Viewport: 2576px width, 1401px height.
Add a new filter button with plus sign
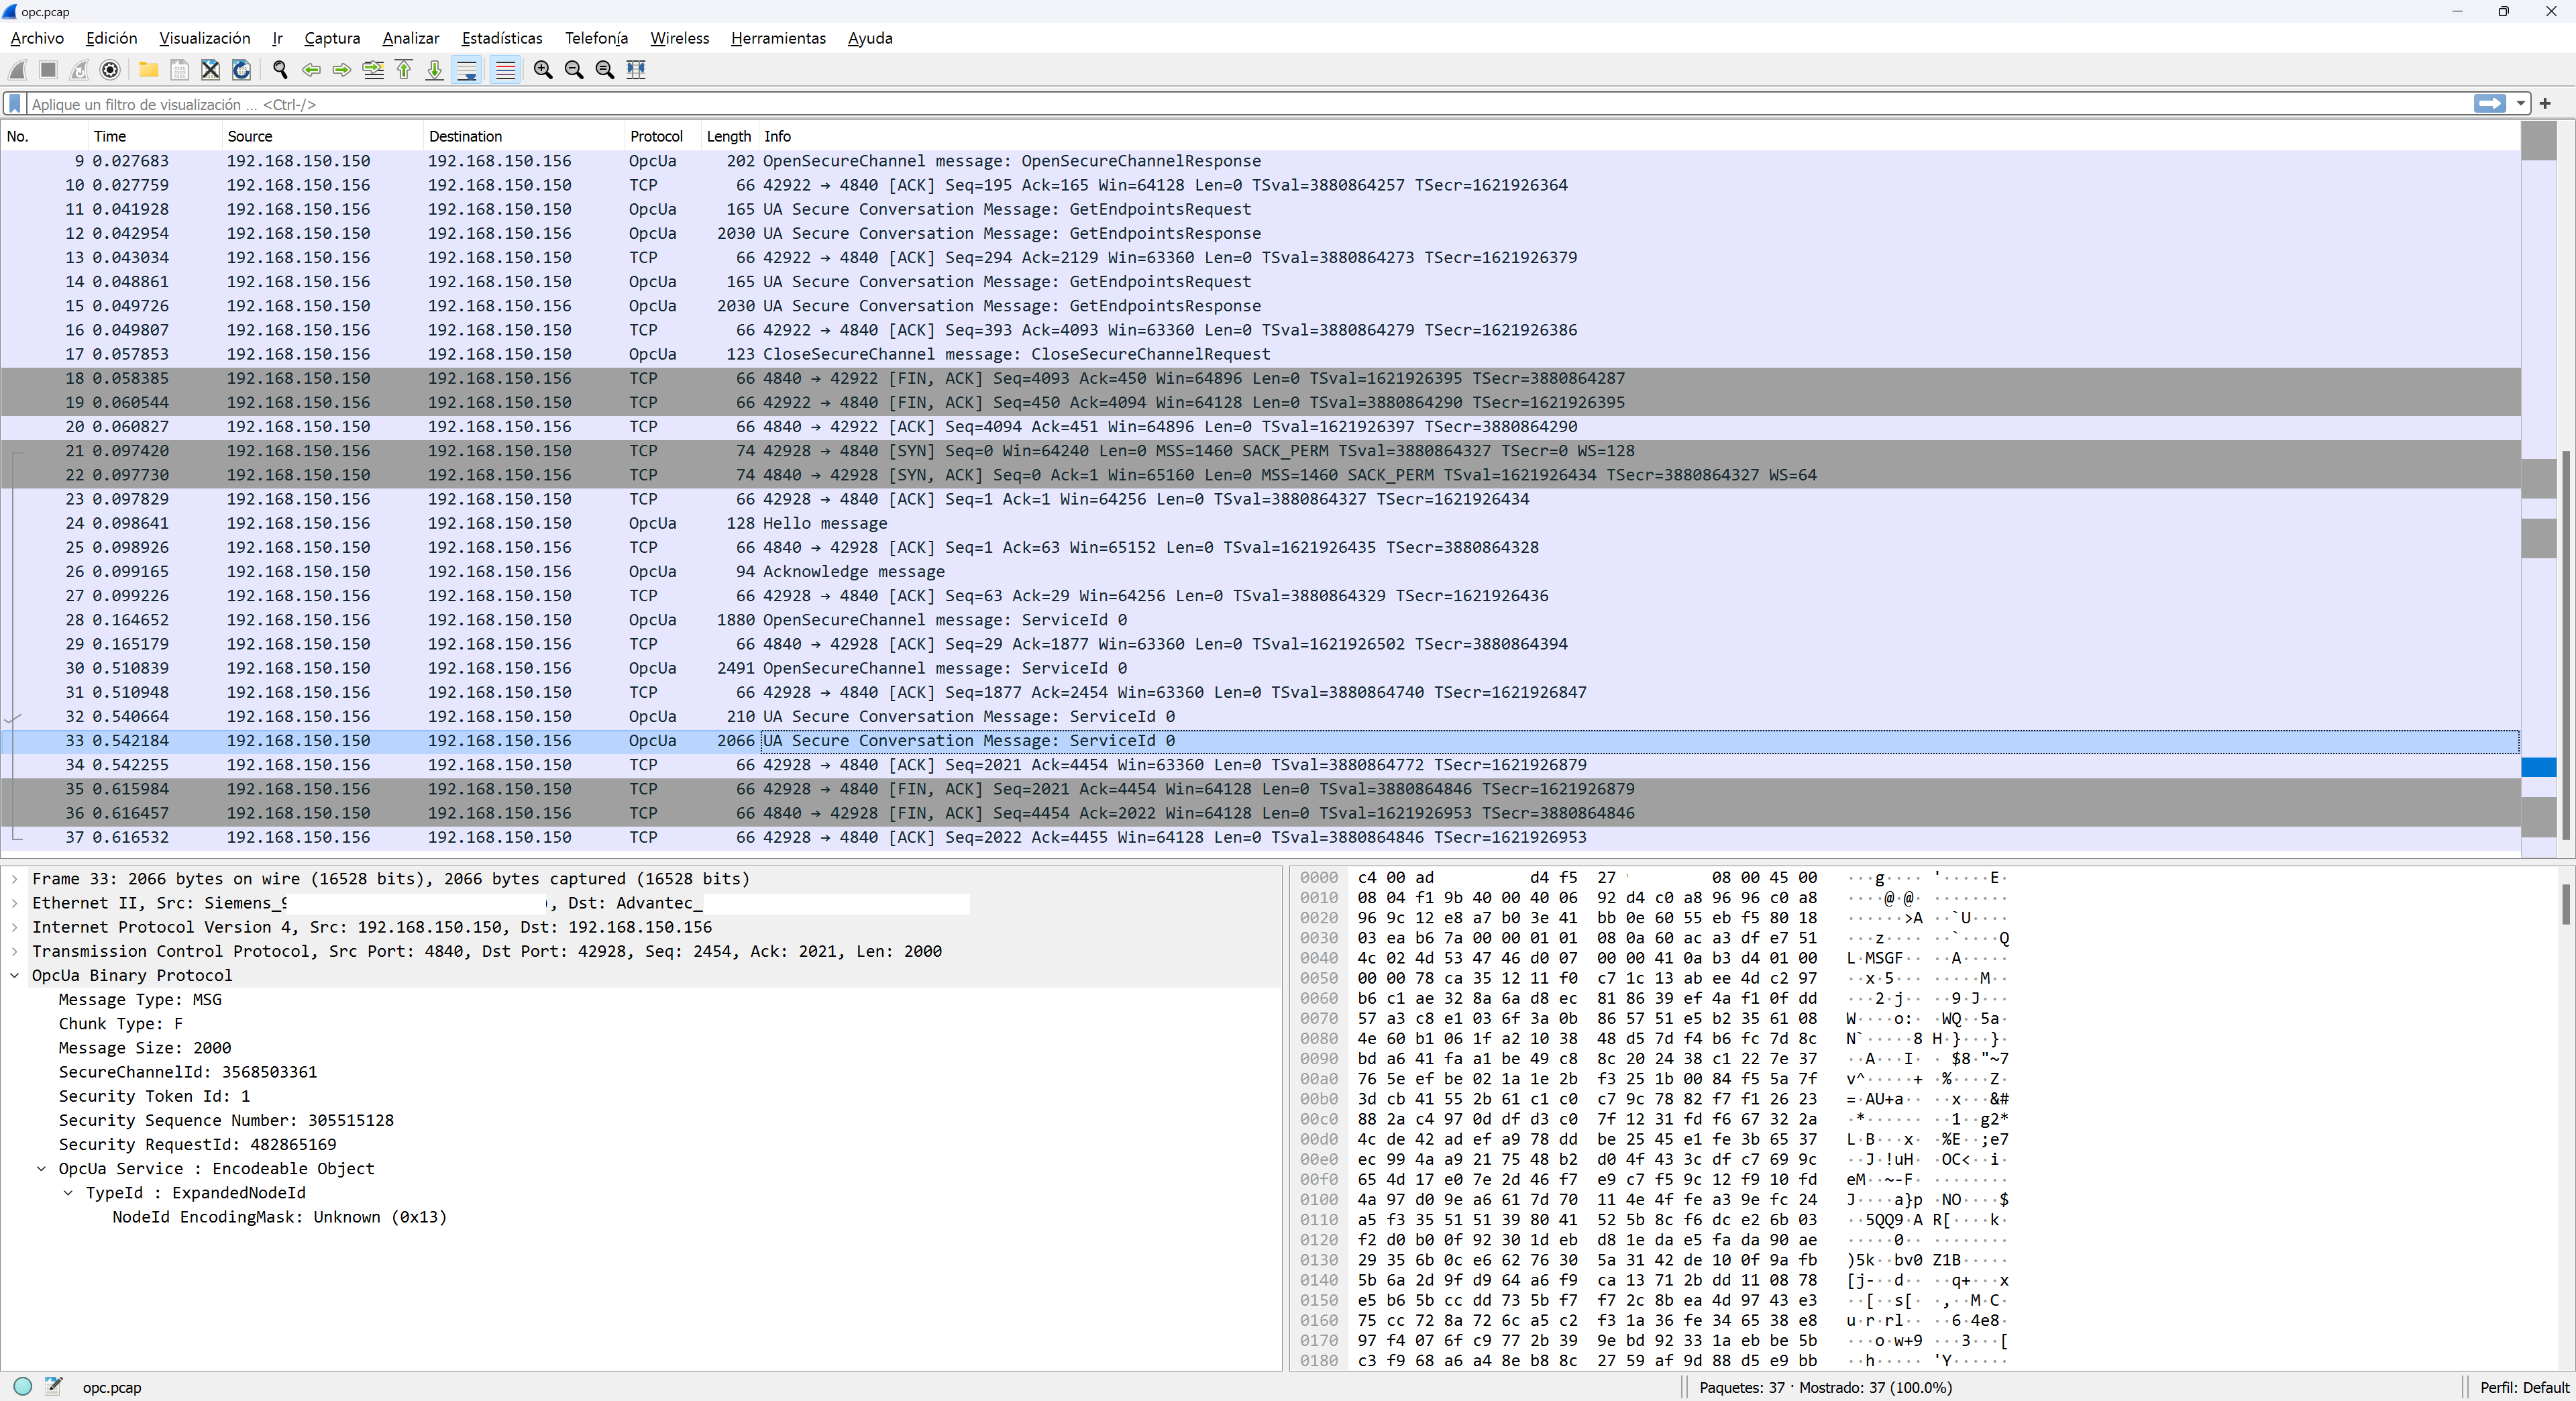pyautogui.click(x=2545, y=103)
